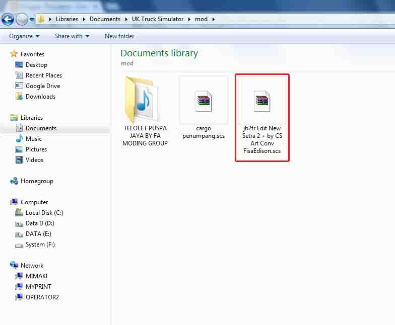Open Local Disk (C:)
Screen dimensions: 395x325
[x=44, y=212]
